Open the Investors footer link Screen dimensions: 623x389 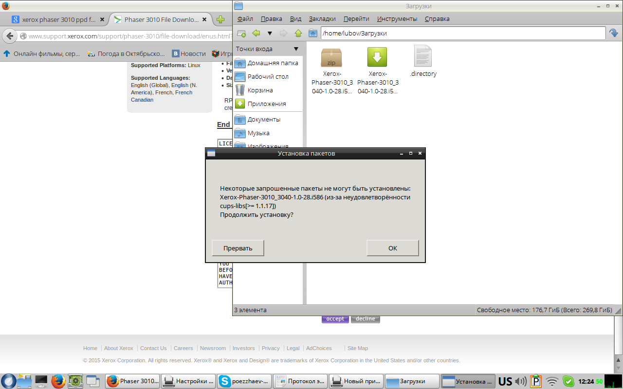(244, 348)
